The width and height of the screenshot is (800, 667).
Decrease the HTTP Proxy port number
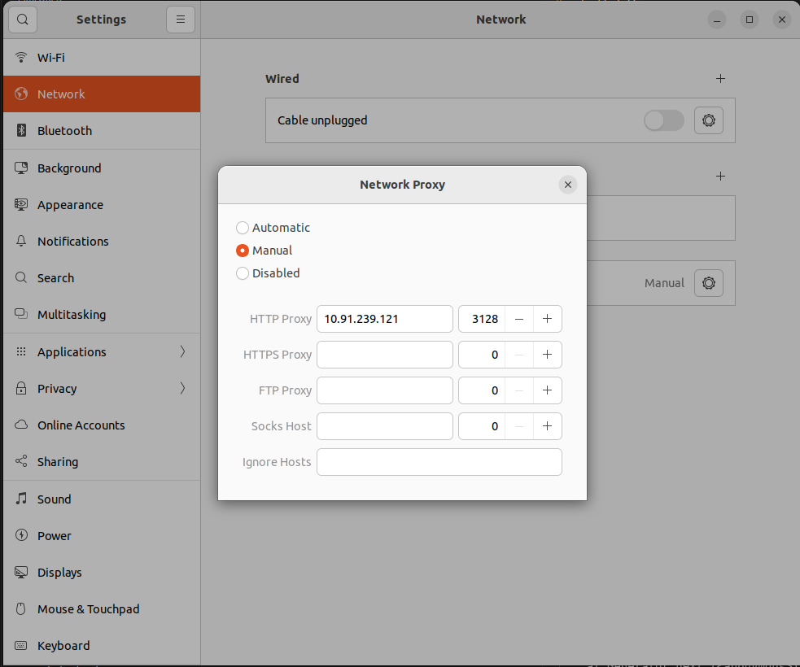click(519, 319)
